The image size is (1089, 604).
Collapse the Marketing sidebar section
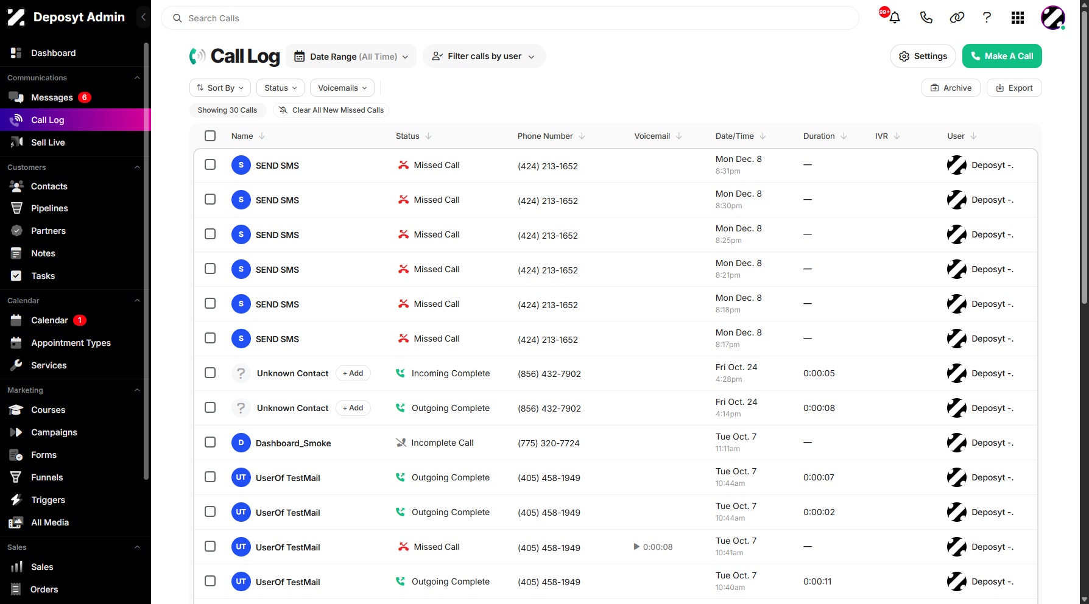[137, 390]
